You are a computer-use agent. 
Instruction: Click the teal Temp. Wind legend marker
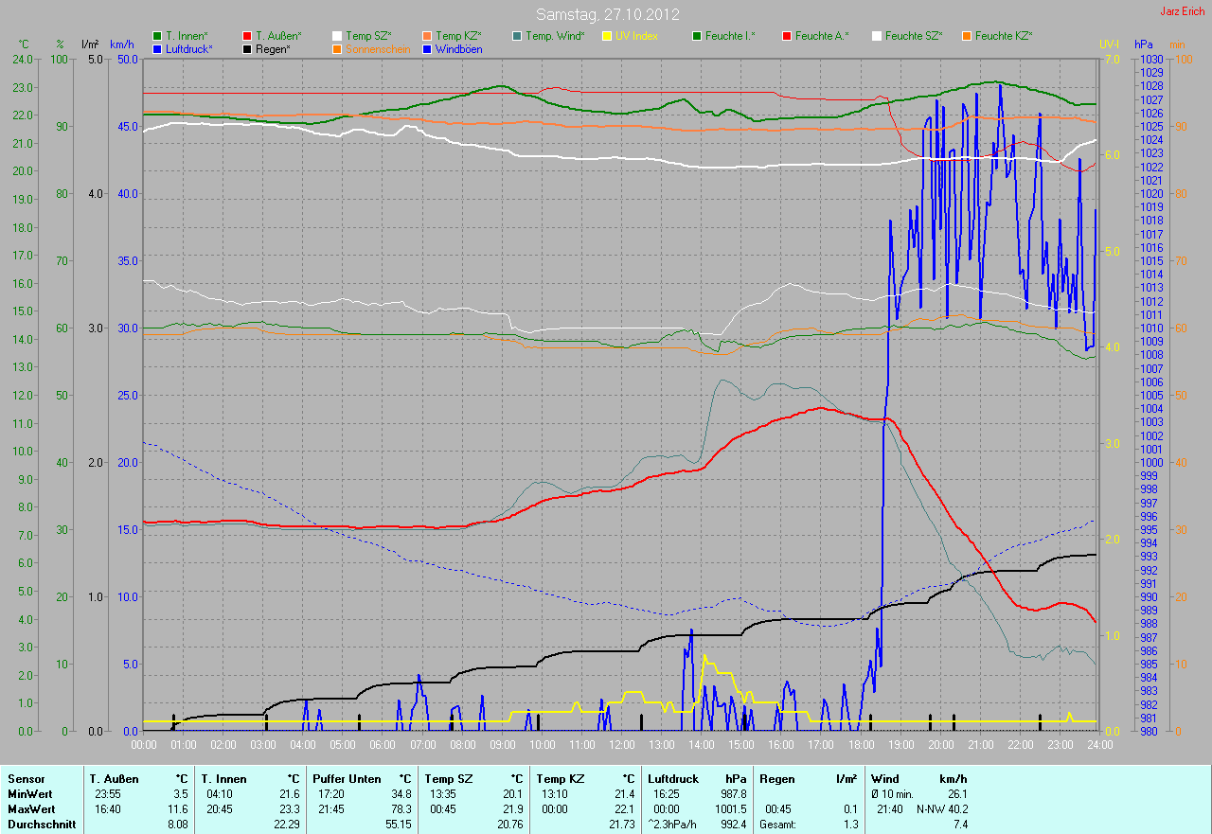pos(517,36)
